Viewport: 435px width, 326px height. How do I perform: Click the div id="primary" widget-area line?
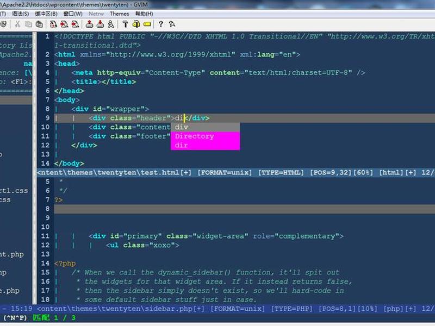pos(216,236)
